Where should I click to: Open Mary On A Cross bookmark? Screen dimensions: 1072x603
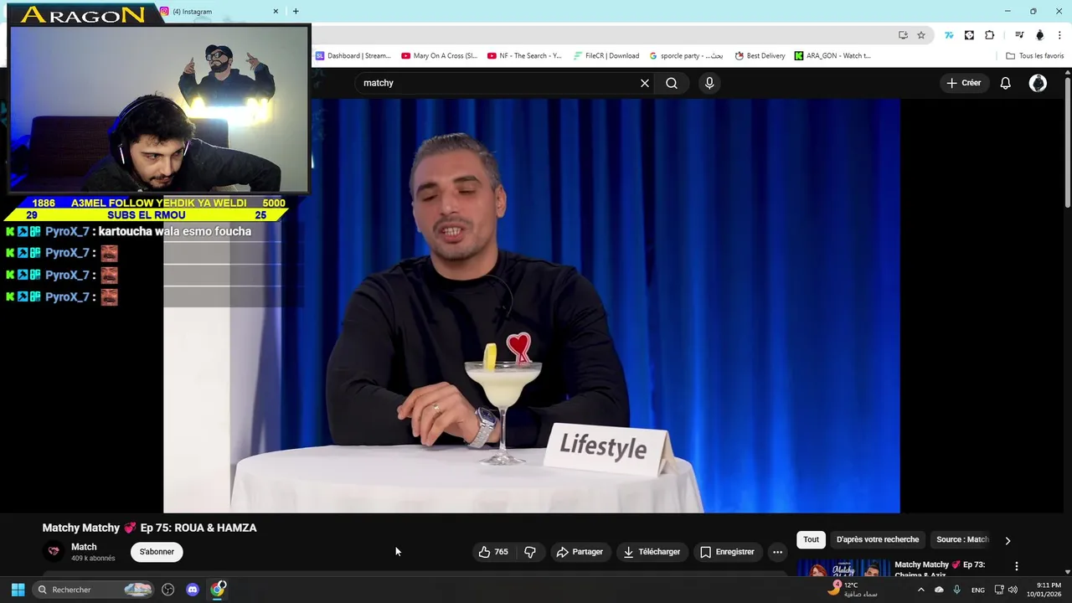click(x=440, y=56)
